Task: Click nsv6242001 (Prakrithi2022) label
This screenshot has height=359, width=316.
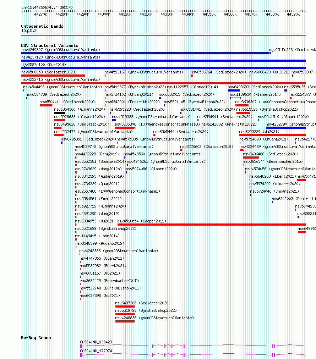Action: (132, 102)
